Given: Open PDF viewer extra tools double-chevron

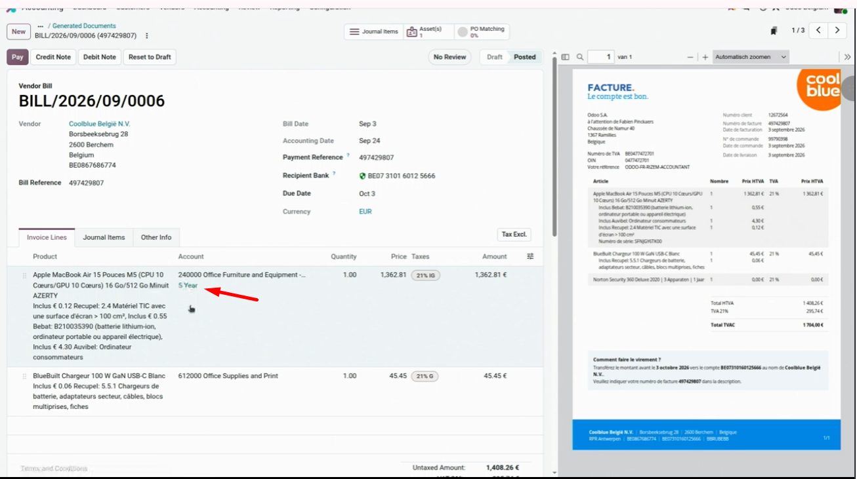Looking at the screenshot, I should coord(847,57).
